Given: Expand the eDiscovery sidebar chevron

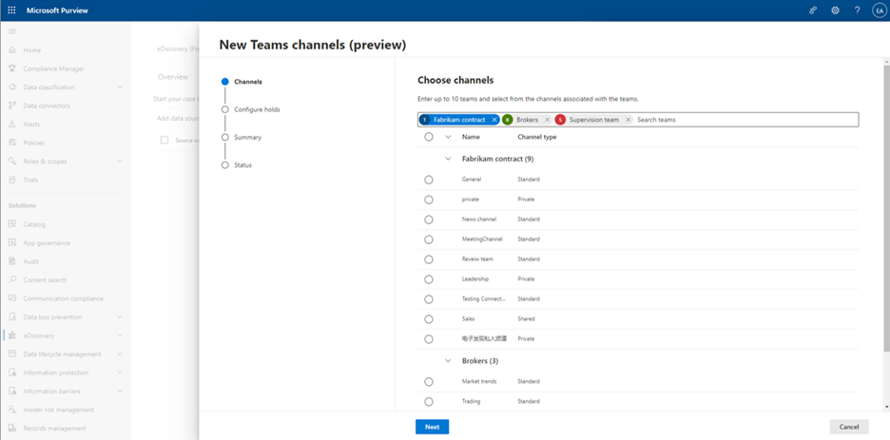Looking at the screenshot, I should [119, 335].
